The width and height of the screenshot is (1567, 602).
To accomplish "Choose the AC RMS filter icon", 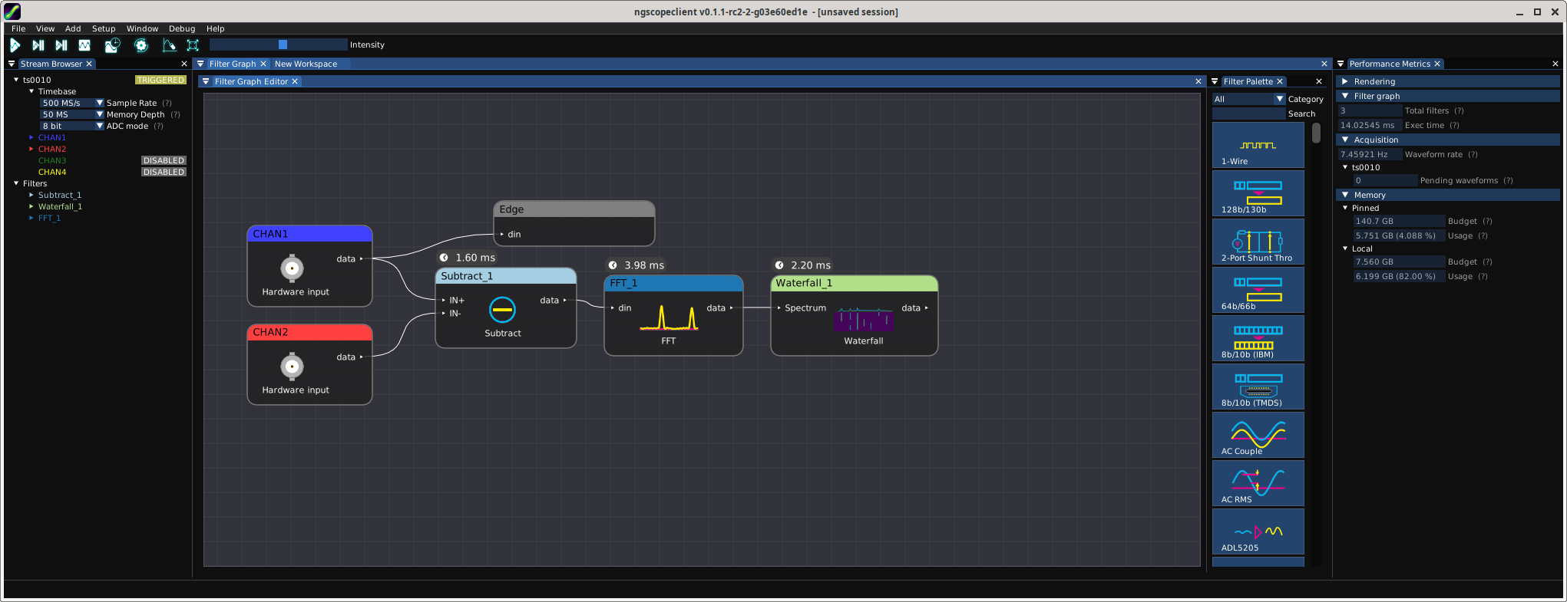I will click(1258, 483).
